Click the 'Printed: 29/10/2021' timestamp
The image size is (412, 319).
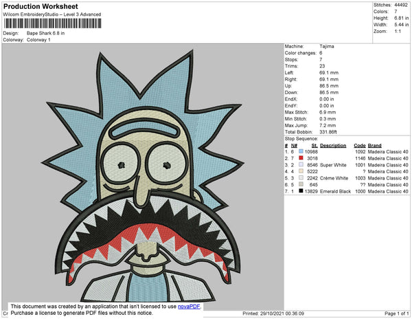(273, 313)
